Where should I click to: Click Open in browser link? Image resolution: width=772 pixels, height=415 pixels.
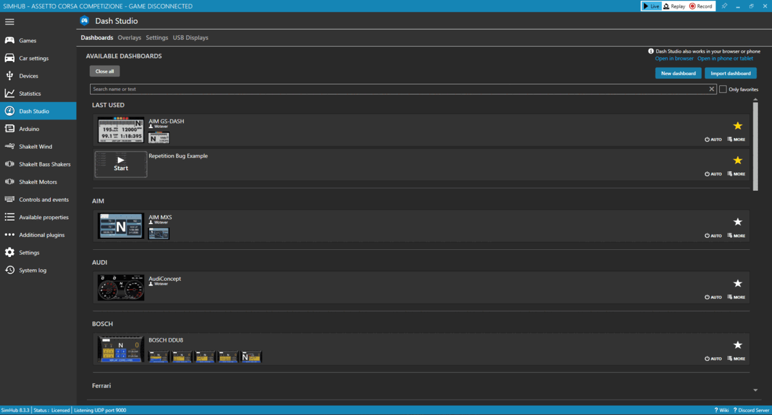tap(674, 58)
